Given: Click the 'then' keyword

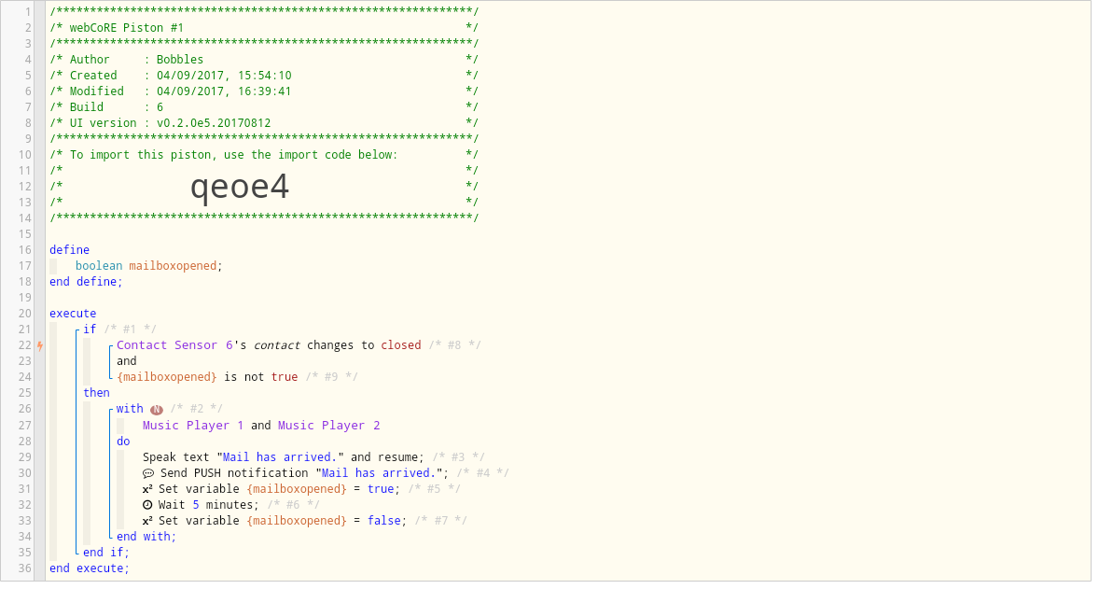Looking at the screenshot, I should [x=97, y=393].
